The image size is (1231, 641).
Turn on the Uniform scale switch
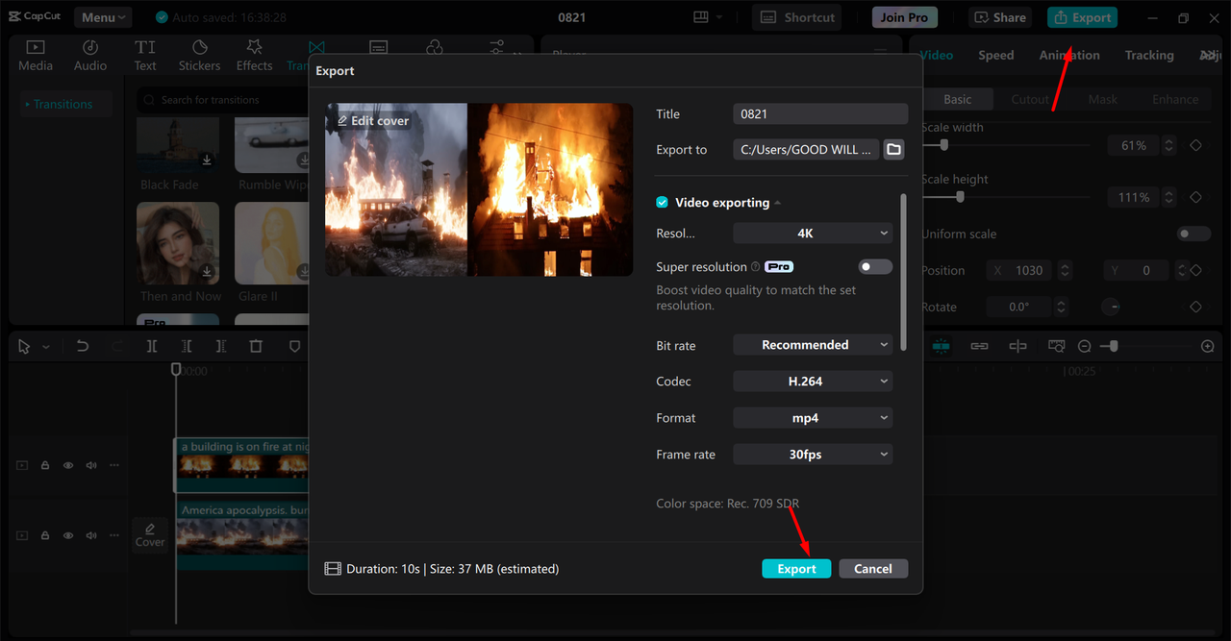tap(1194, 234)
